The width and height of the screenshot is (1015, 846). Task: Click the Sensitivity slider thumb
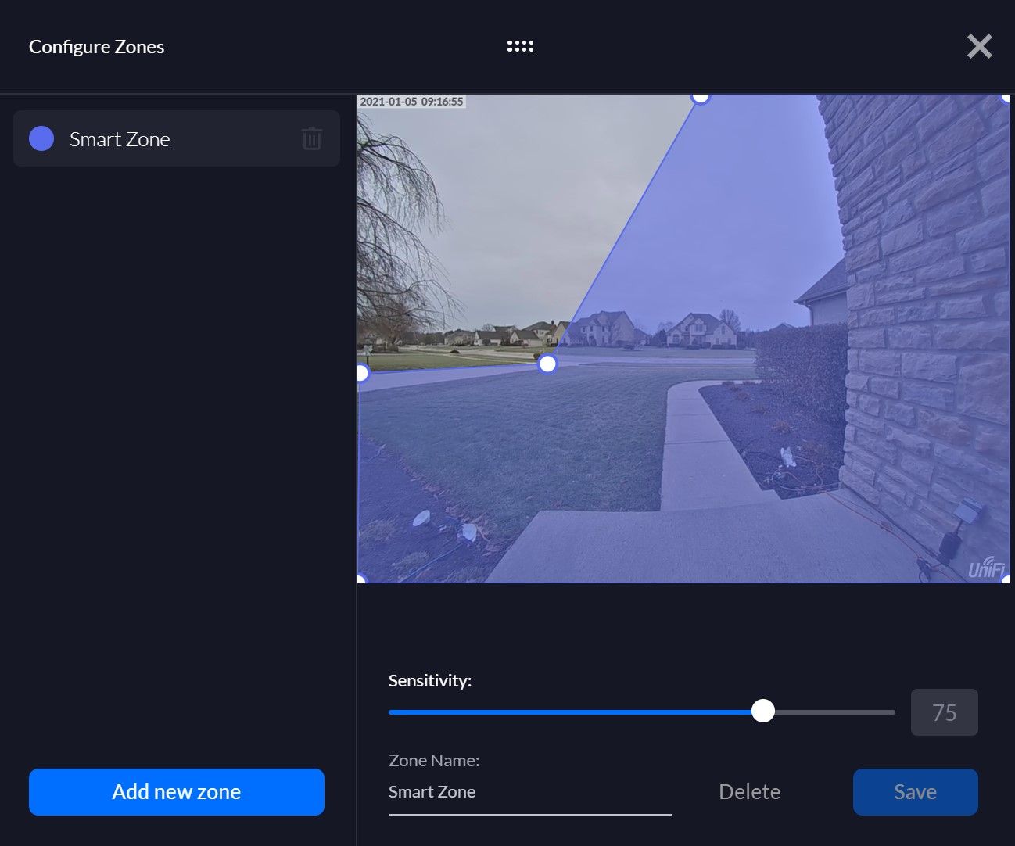pos(763,712)
